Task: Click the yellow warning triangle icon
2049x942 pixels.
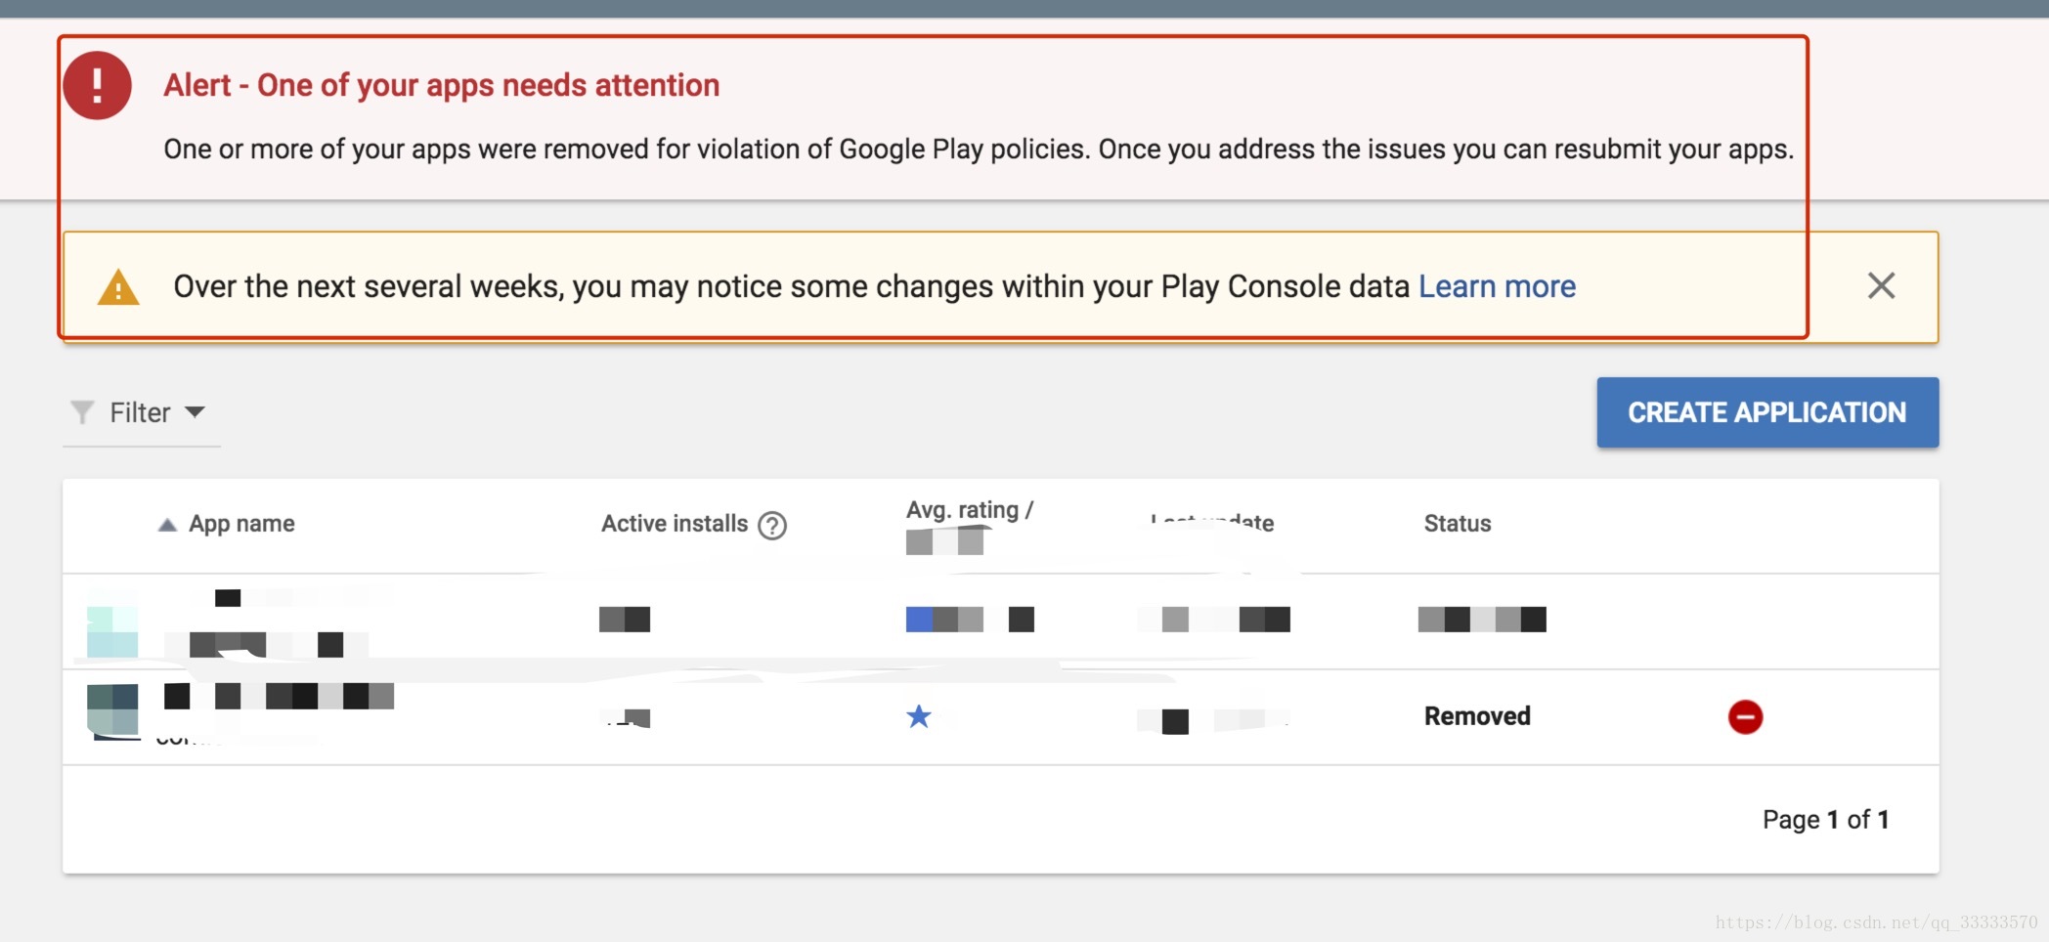Action: pyautogui.click(x=118, y=287)
